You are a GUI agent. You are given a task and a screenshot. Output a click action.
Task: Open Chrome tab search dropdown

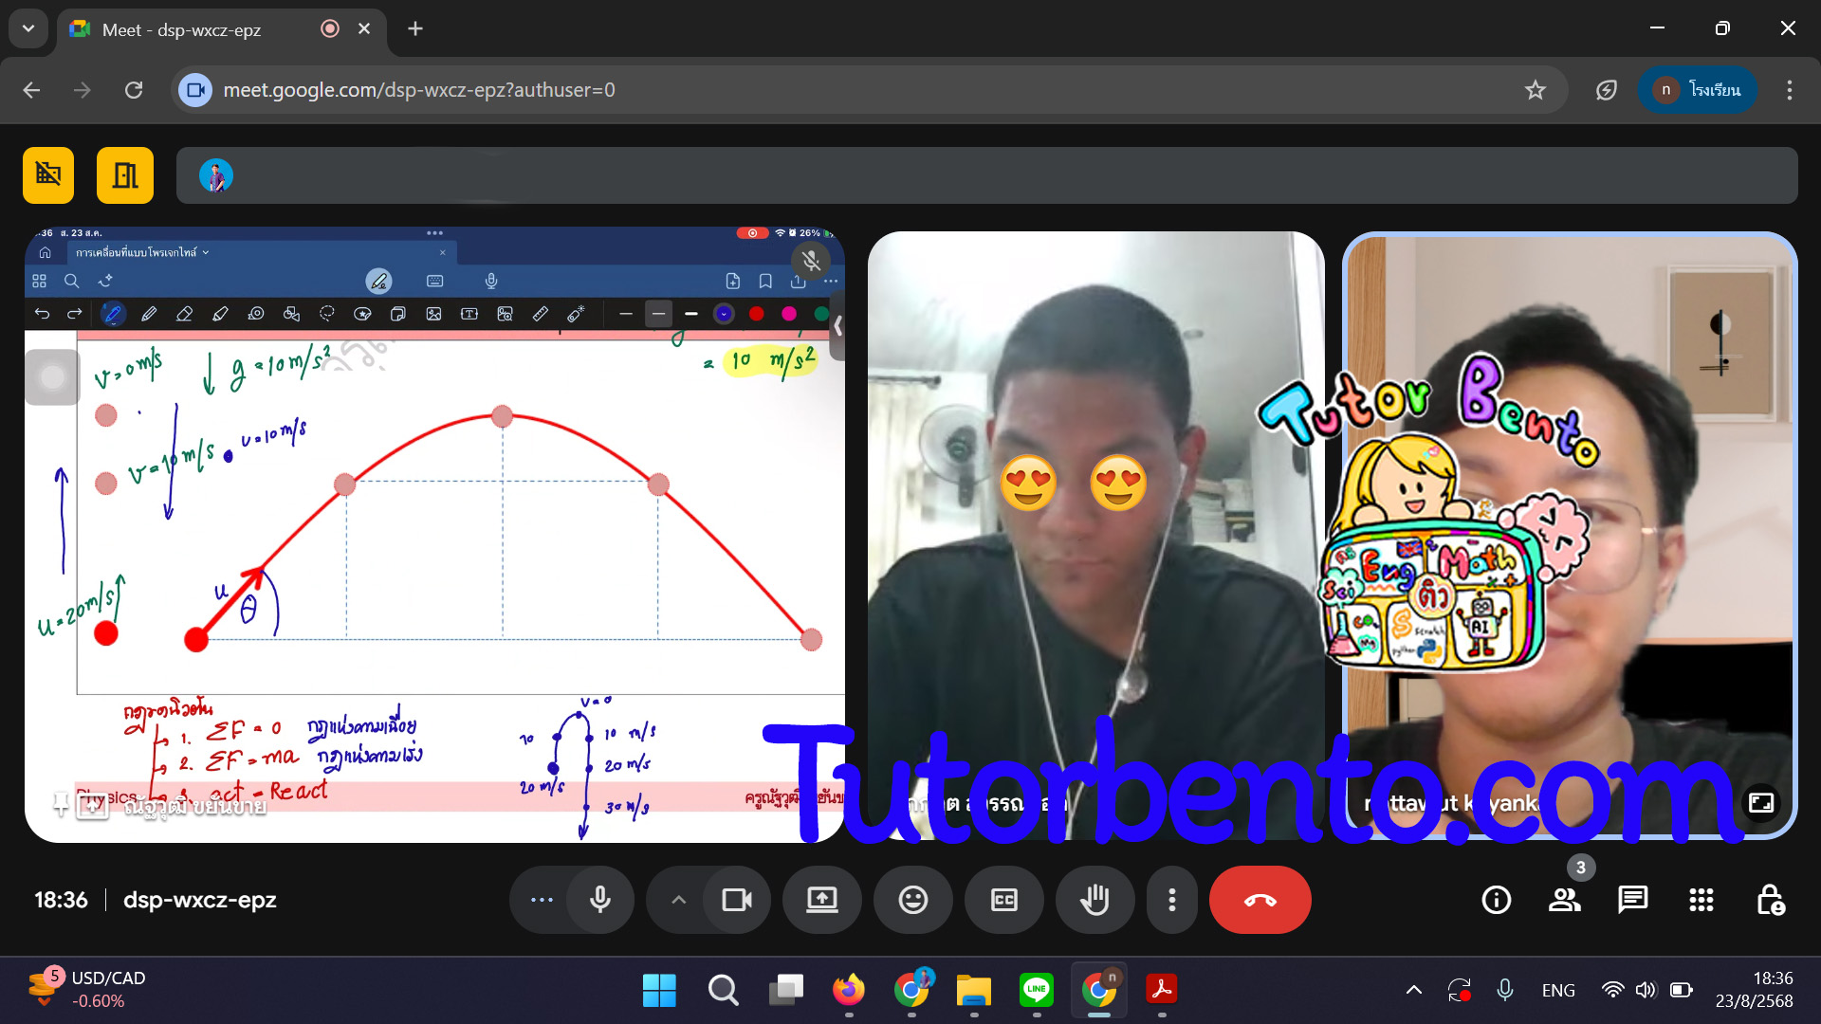(x=28, y=28)
